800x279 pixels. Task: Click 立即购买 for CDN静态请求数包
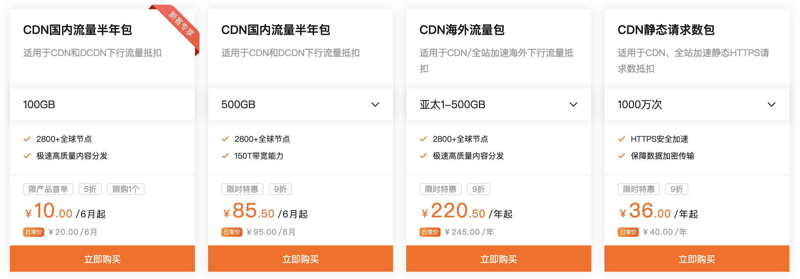click(x=697, y=259)
